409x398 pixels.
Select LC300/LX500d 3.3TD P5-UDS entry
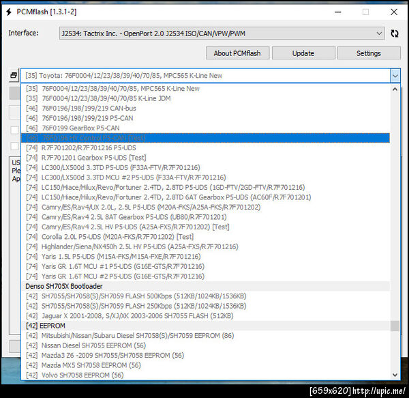coord(205,168)
